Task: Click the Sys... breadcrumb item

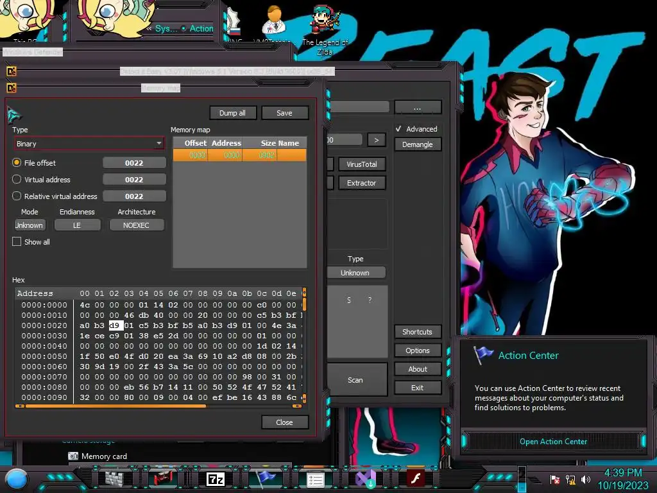Action: pyautogui.click(x=166, y=28)
